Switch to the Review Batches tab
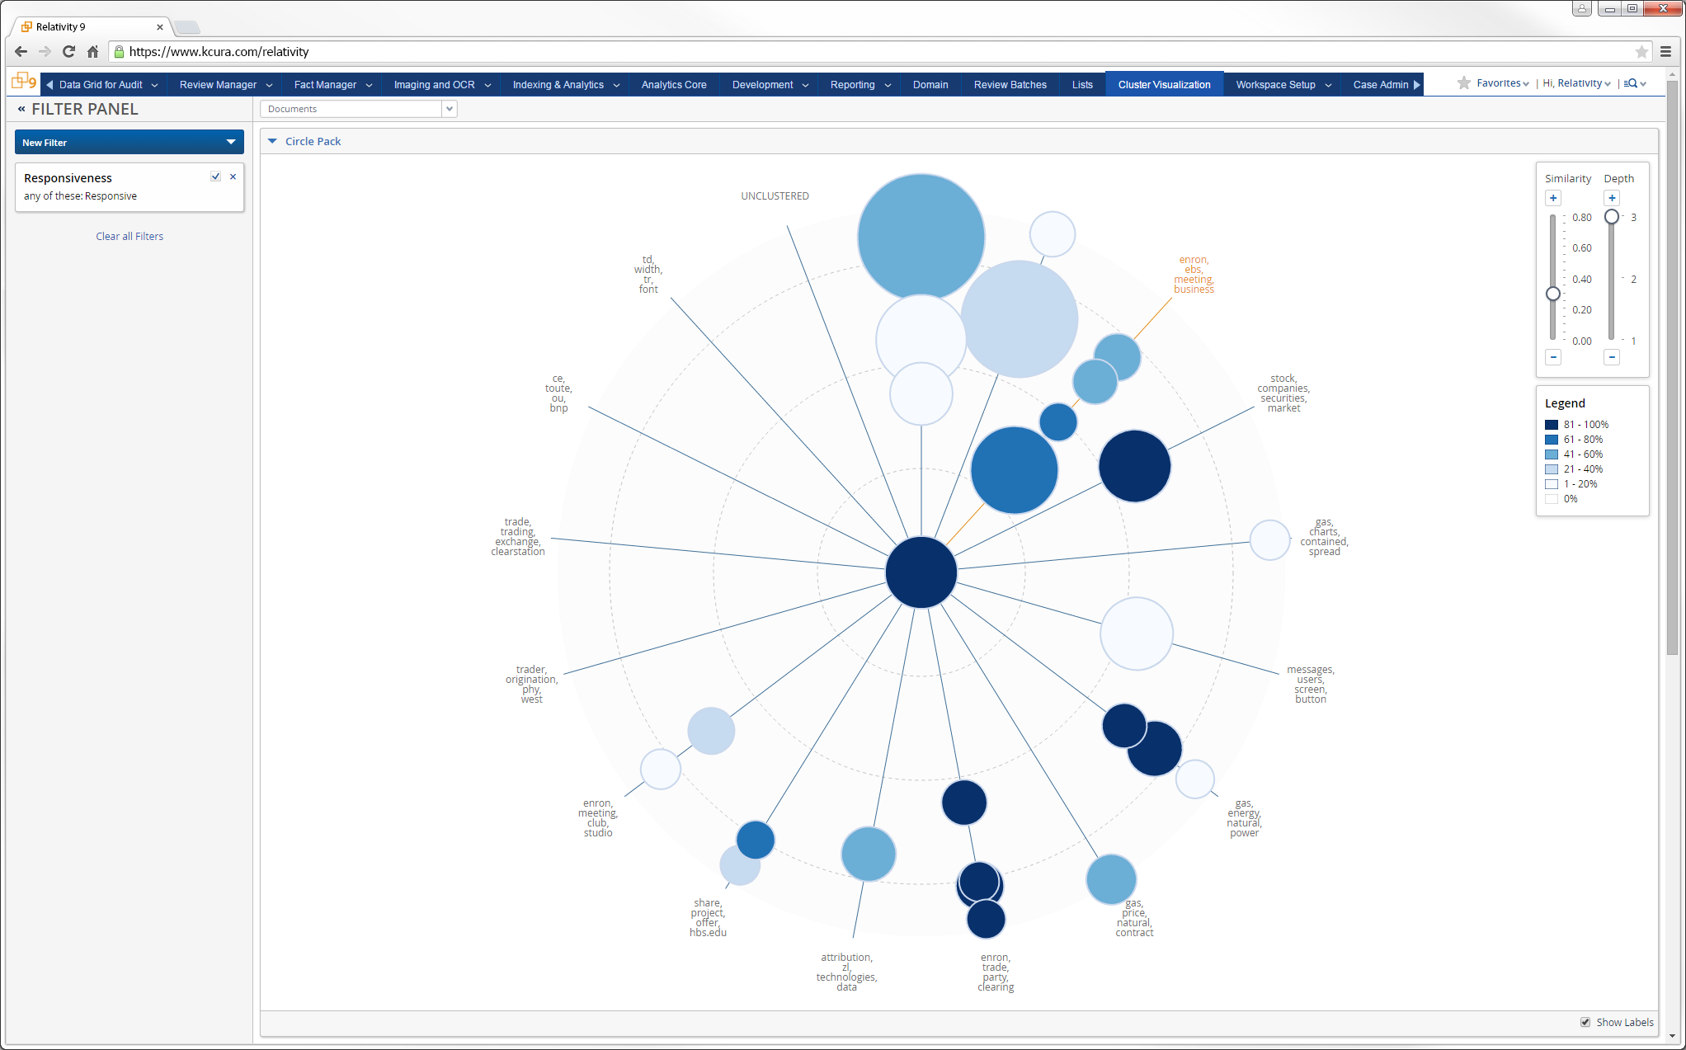The width and height of the screenshot is (1686, 1050). tap(1010, 84)
